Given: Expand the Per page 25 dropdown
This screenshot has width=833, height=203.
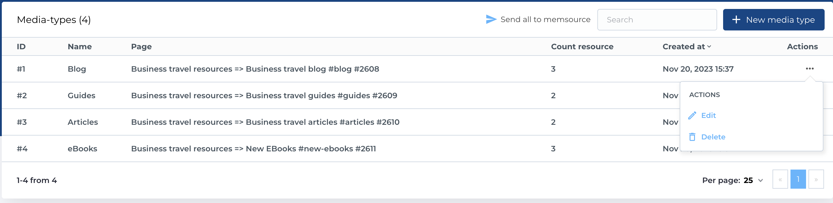Looking at the screenshot, I should 761,180.
